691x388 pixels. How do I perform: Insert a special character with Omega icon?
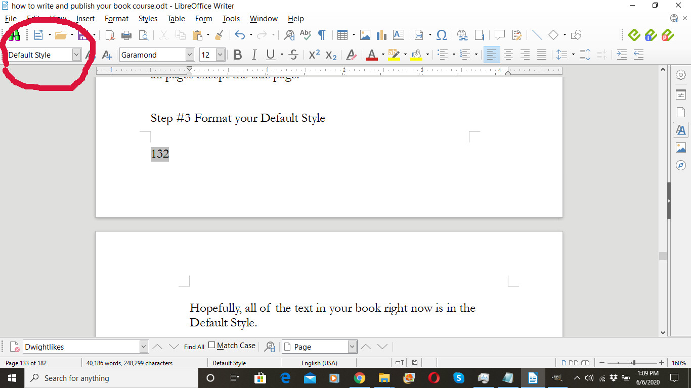click(x=442, y=35)
